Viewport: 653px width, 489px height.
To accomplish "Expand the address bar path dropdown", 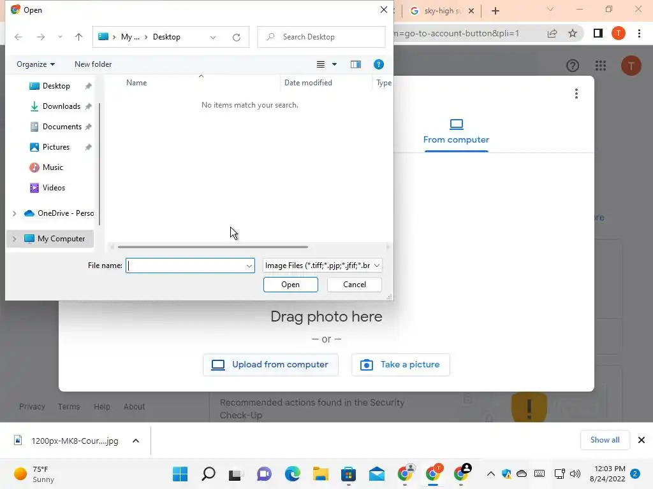I will (x=213, y=37).
